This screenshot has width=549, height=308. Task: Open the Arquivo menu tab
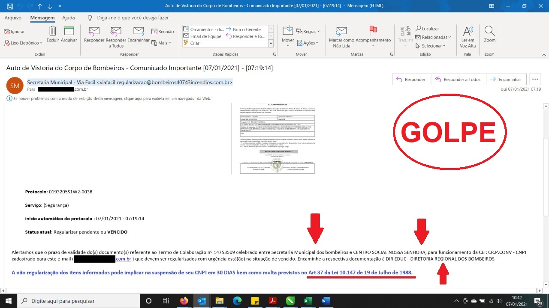(13, 18)
